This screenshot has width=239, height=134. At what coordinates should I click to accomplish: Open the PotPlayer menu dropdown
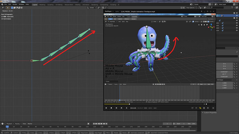coord(109,11)
